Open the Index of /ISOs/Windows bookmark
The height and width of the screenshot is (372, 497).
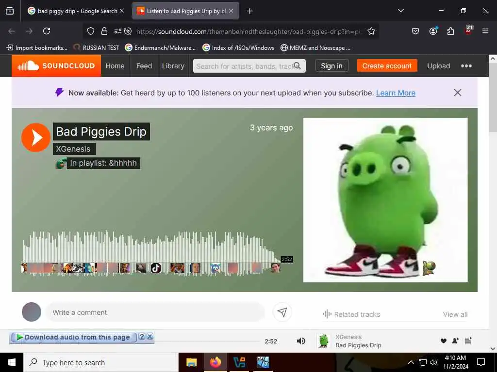point(238,48)
